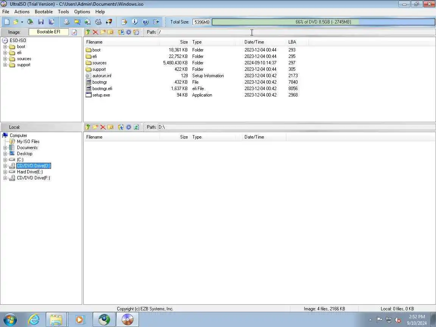Click the Save As toolbar icon

51,22
